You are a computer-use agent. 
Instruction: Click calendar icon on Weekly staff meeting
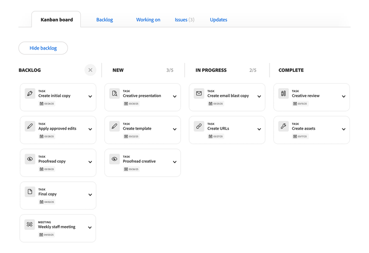click(41, 235)
